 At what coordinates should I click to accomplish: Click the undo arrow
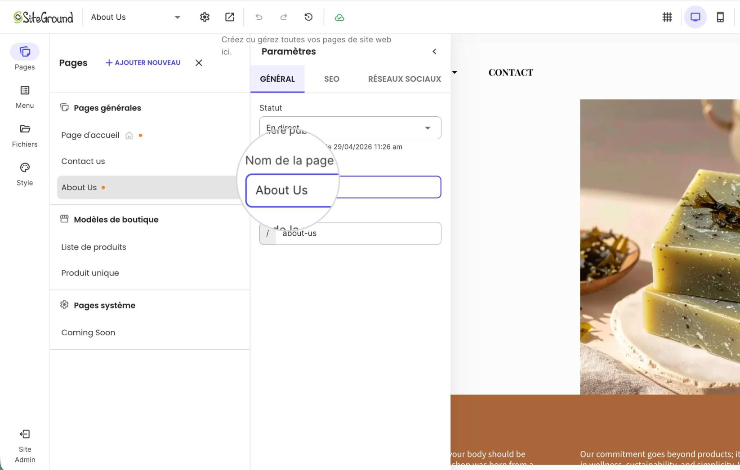pyautogui.click(x=259, y=17)
